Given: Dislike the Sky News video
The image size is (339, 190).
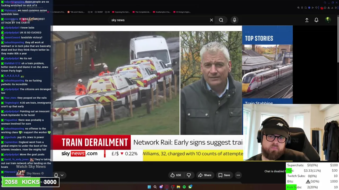Looking at the screenshot, I should pos(189,175).
